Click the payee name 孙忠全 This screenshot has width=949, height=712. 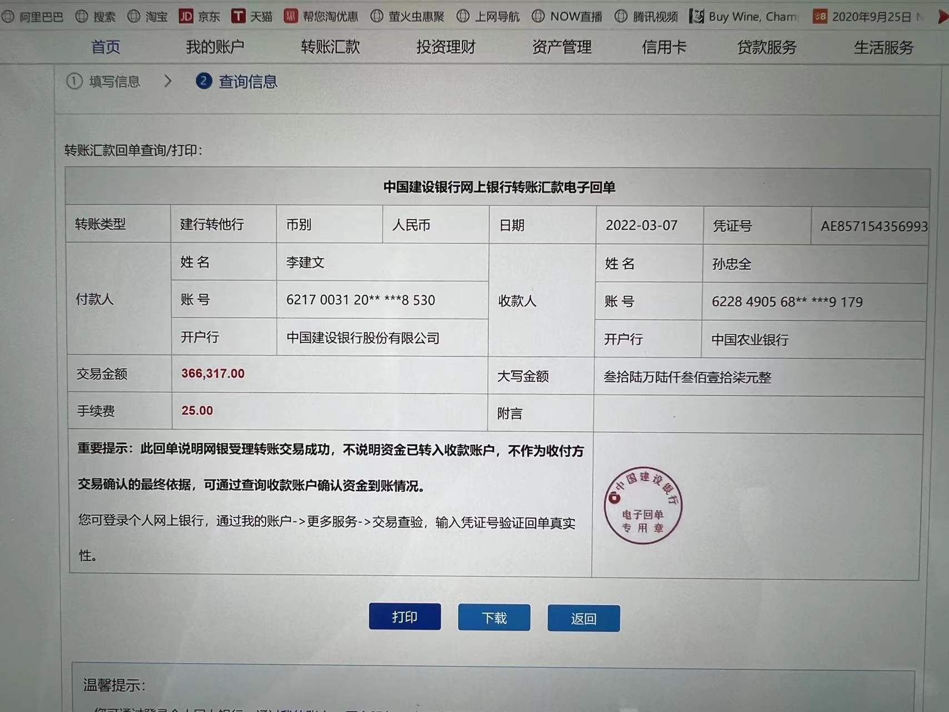[731, 264]
